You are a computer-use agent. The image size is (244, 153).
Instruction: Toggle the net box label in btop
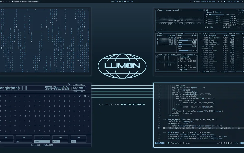point(160,55)
